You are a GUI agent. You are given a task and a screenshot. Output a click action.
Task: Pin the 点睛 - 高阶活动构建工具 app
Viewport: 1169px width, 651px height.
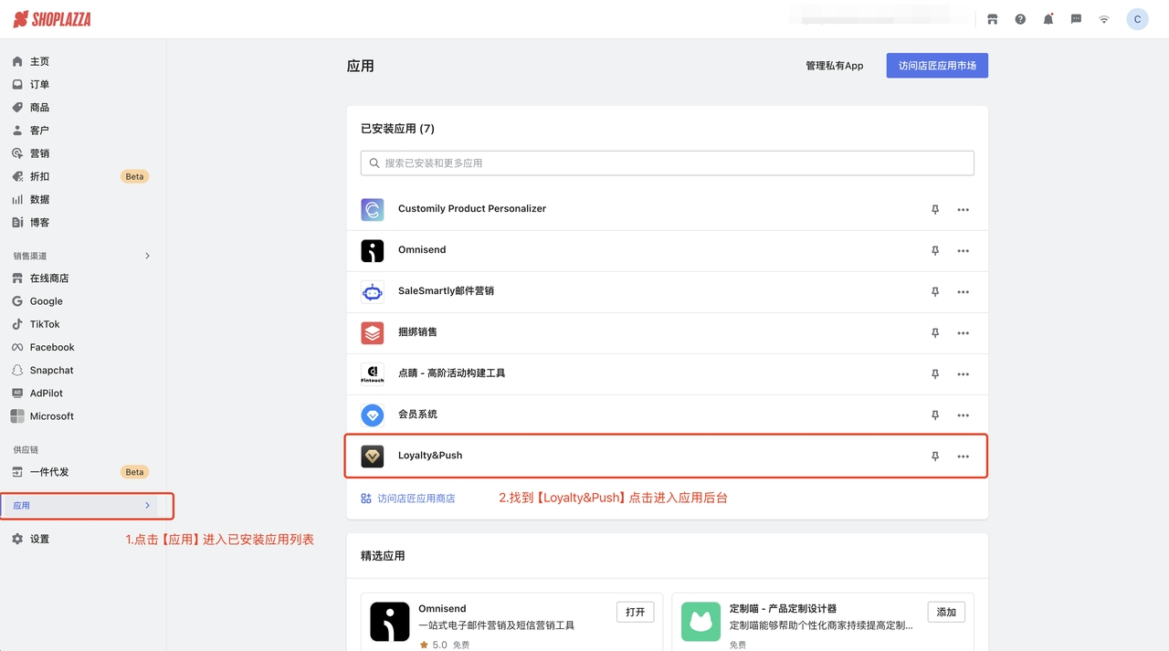tap(935, 374)
